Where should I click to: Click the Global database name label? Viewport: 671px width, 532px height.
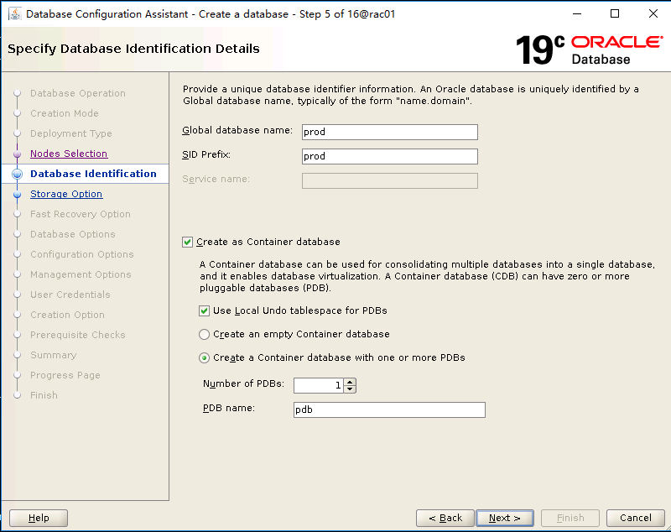237,130
